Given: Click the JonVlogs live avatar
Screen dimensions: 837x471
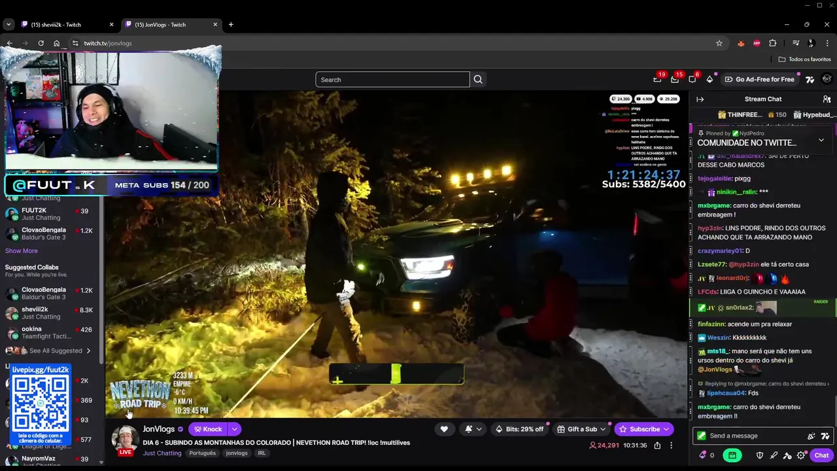Looking at the screenshot, I should pos(125,440).
